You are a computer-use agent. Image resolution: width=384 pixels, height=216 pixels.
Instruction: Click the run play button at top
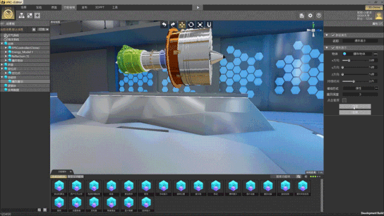[198, 7]
